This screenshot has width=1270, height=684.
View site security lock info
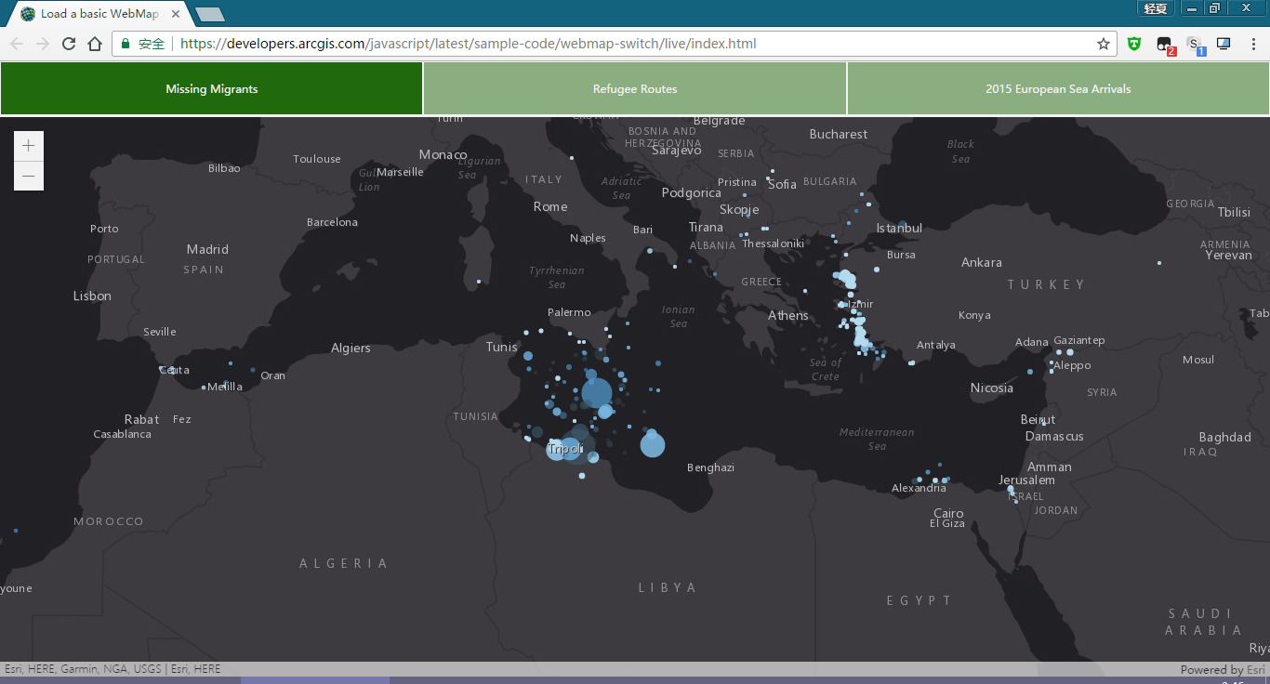tap(126, 44)
